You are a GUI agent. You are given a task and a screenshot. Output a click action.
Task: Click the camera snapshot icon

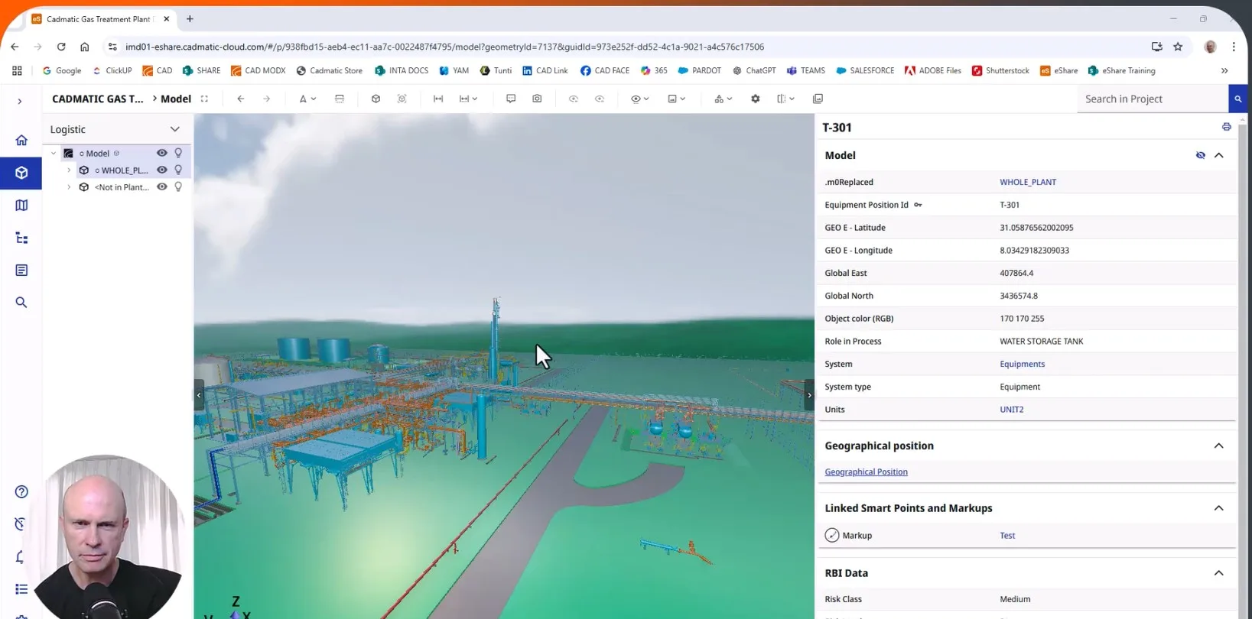537,99
